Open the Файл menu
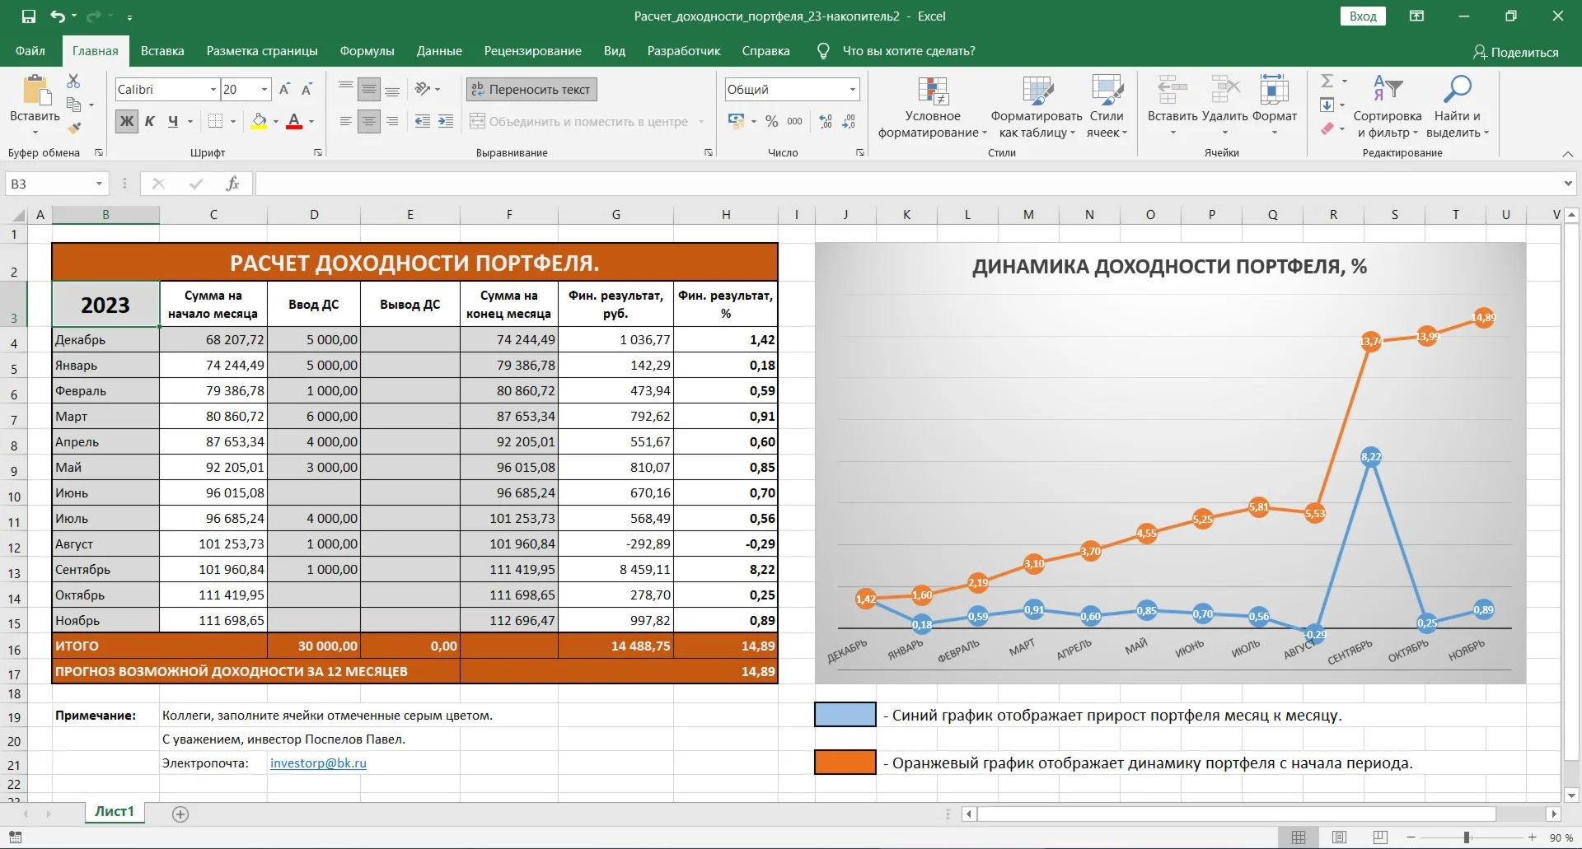1582x849 pixels. (x=30, y=51)
